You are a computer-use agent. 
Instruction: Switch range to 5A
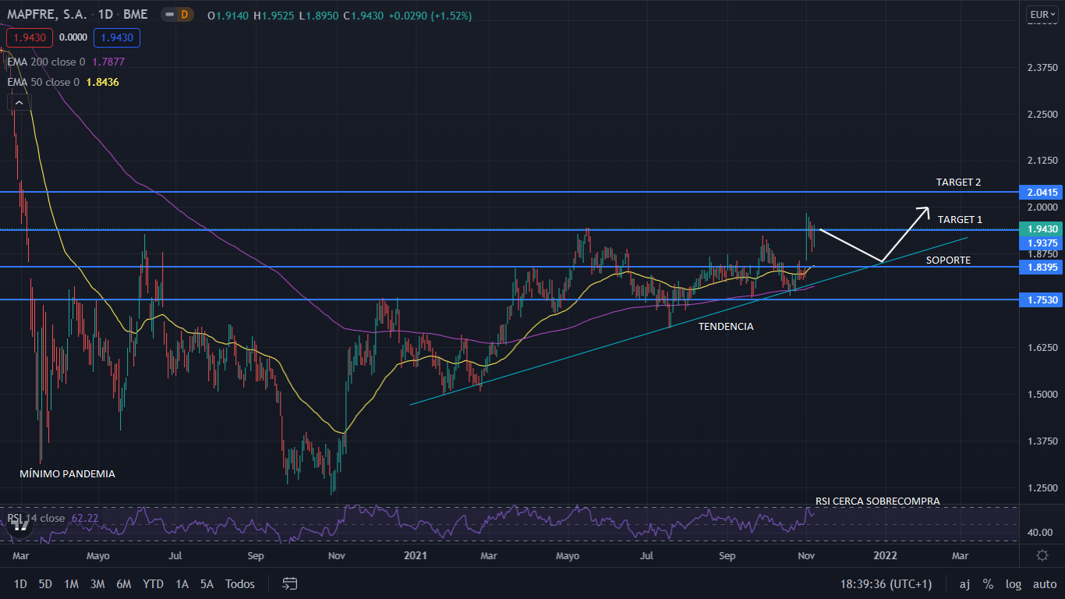click(x=207, y=583)
